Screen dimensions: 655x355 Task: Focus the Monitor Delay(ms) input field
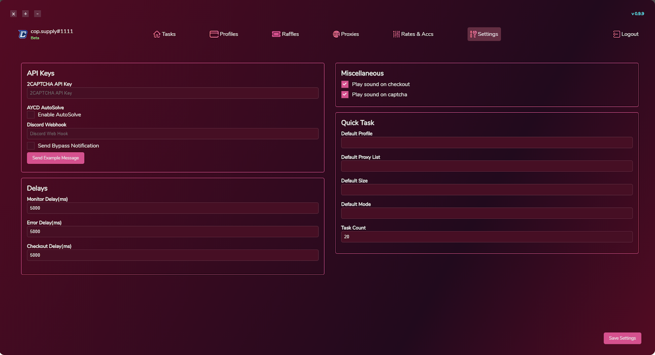[172, 208]
